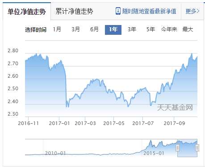This screenshot has height=167, width=205.
Task: Click the 2017-05 axis label
Action: pos(114,123)
